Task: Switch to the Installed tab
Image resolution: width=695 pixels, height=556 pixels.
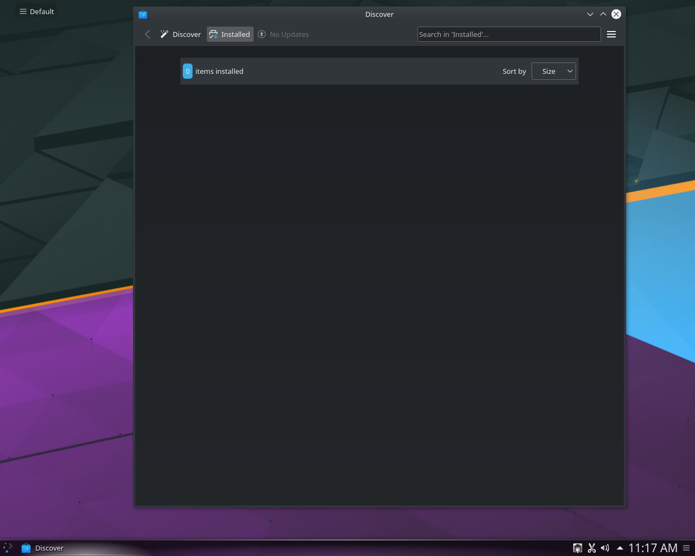Action: click(x=230, y=34)
